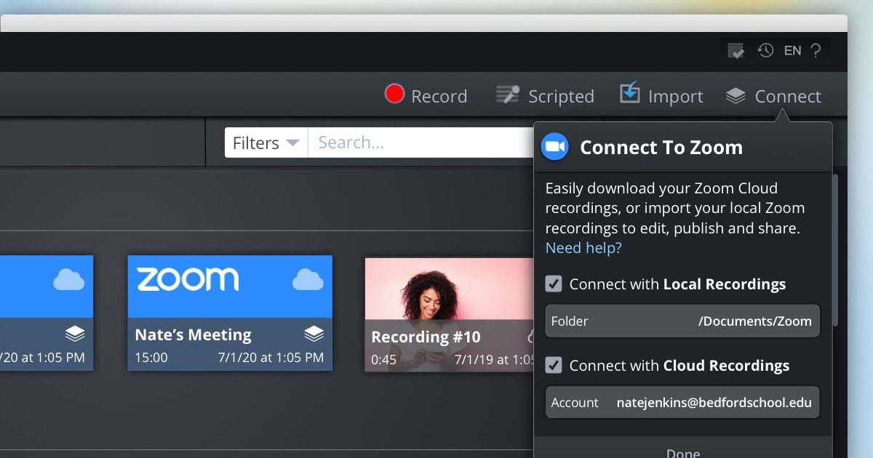Click layers icon on card left of Nate's Meeting

(75, 334)
